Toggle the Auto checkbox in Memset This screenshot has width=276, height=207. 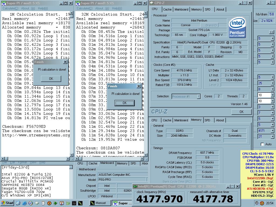tap(262, 144)
